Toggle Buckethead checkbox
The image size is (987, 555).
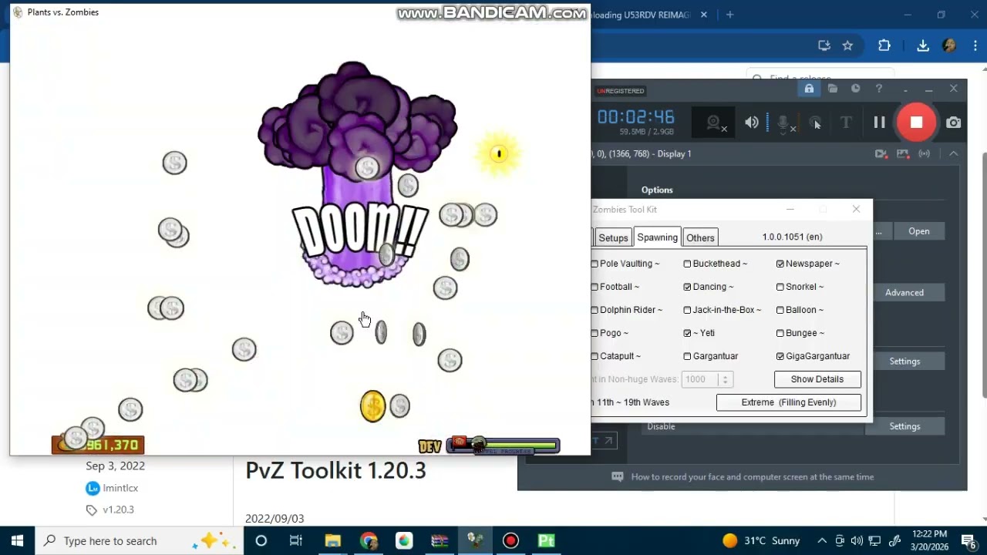click(687, 264)
